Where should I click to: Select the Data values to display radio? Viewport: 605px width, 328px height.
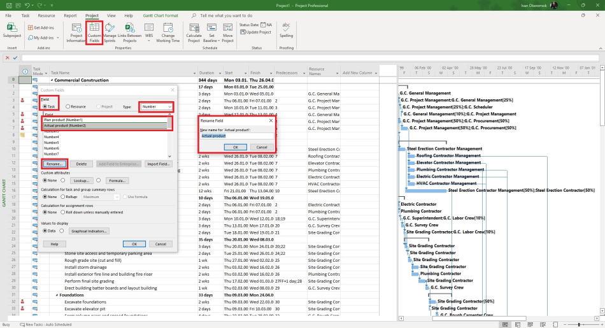[x=45, y=231]
